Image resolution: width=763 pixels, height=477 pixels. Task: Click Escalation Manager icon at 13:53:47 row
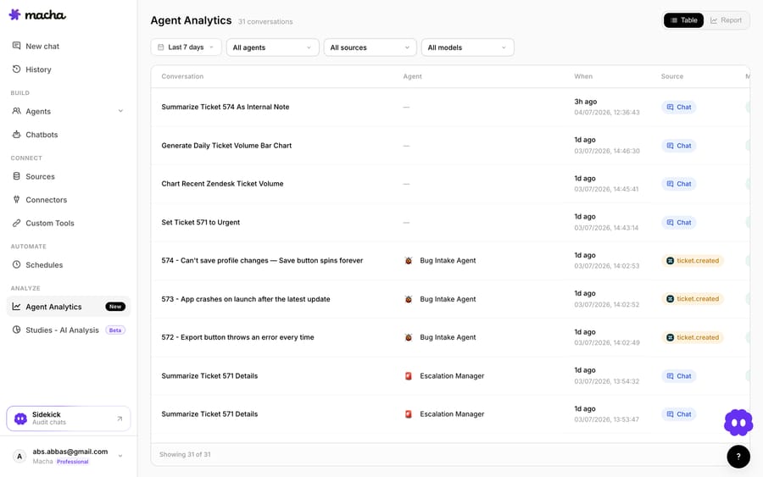click(x=409, y=414)
